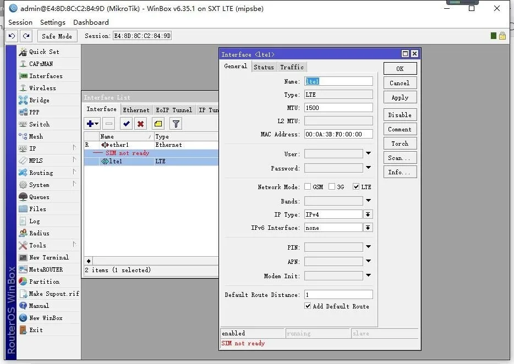Switch to the Status tab
Image resolution: width=514 pixels, height=364 pixels.
pyautogui.click(x=264, y=67)
